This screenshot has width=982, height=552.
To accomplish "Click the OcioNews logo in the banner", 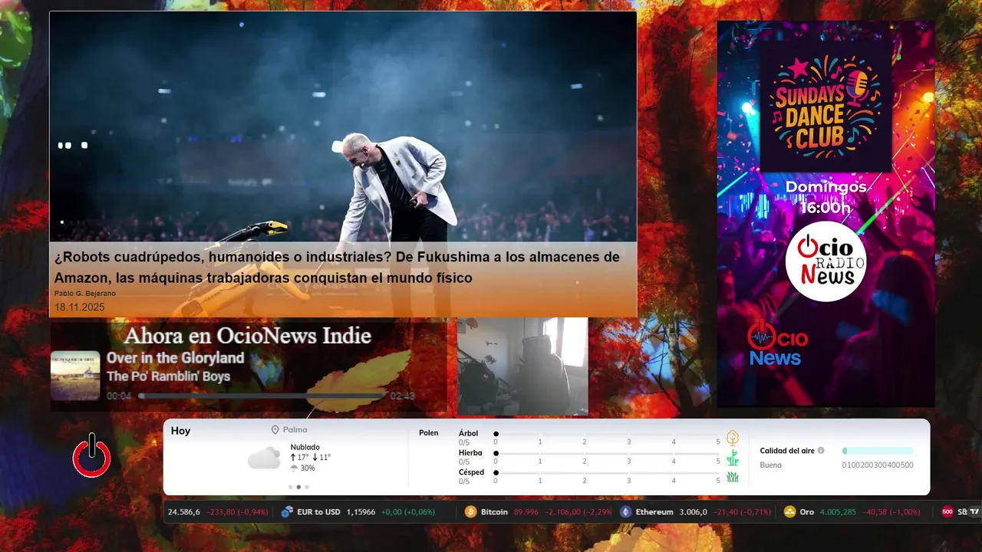I will pyautogui.click(x=776, y=343).
